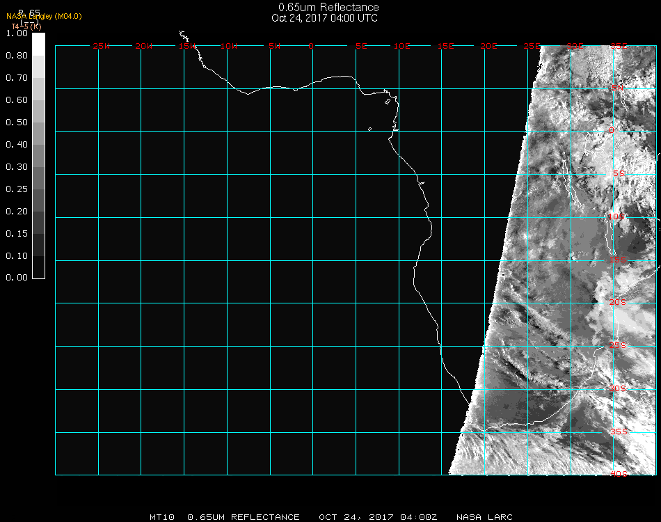Click "MT10" in the footer text
This screenshot has height=522, width=661.
point(161,517)
